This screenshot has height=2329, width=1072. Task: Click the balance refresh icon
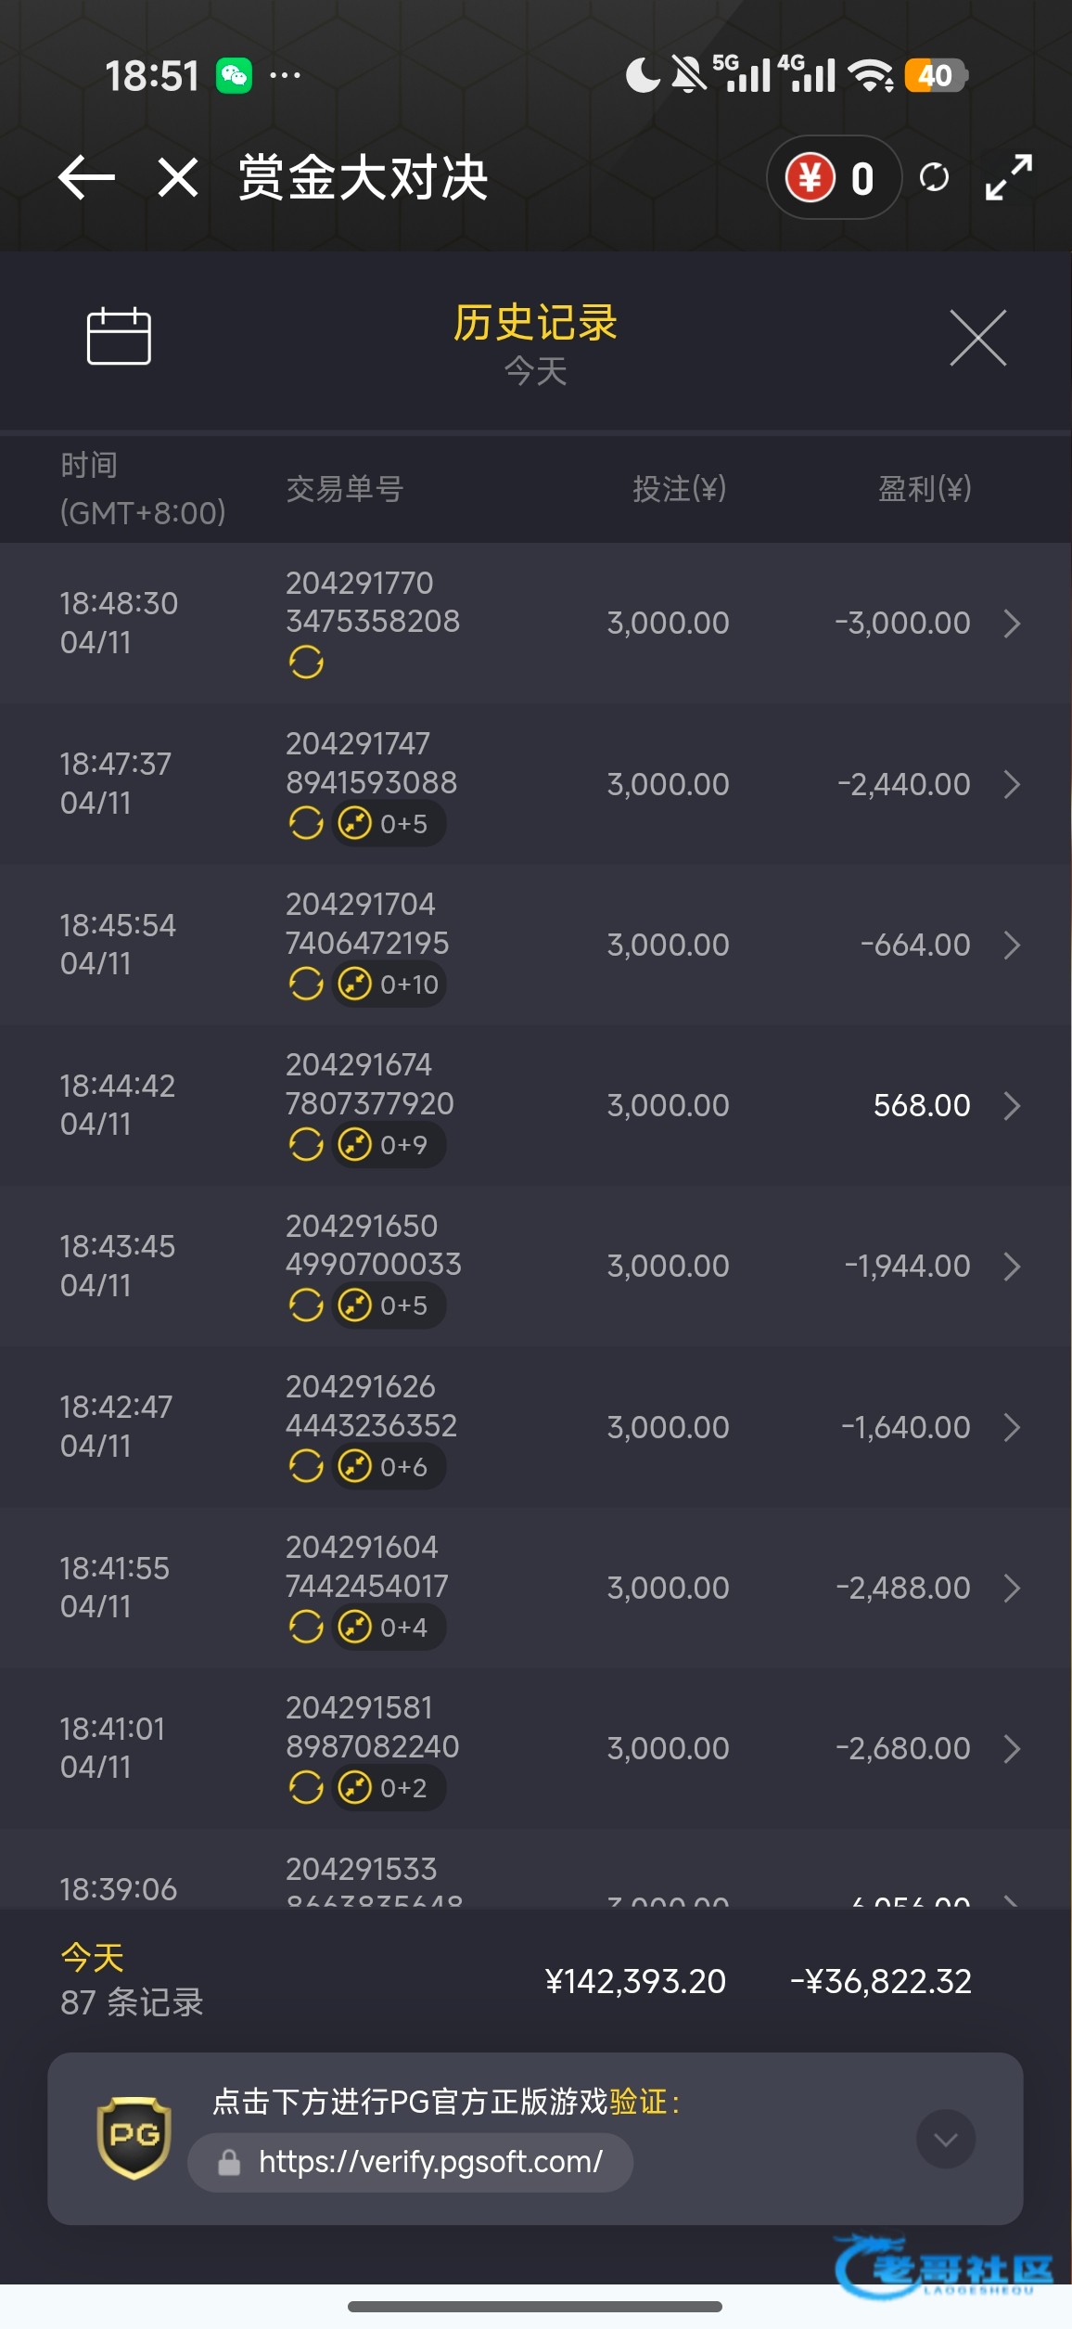pos(934,177)
